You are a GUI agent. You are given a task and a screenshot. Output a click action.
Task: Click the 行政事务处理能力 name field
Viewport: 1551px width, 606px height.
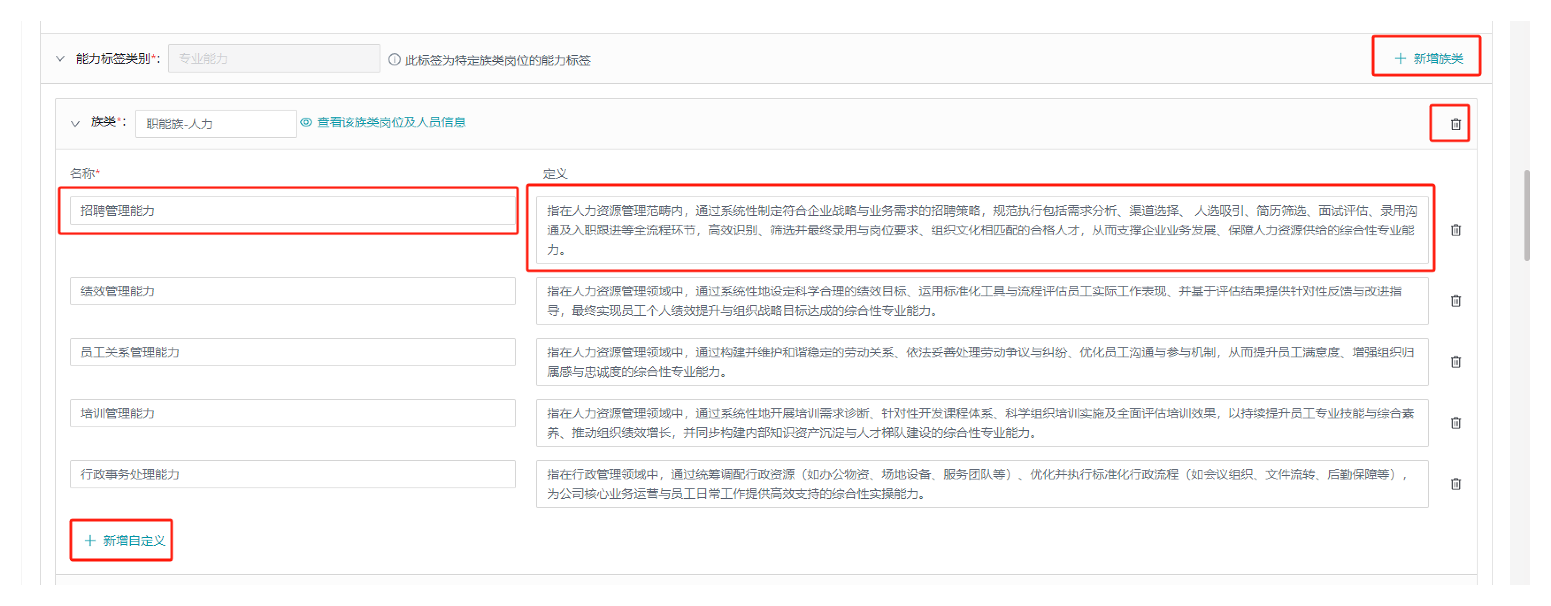click(x=292, y=474)
